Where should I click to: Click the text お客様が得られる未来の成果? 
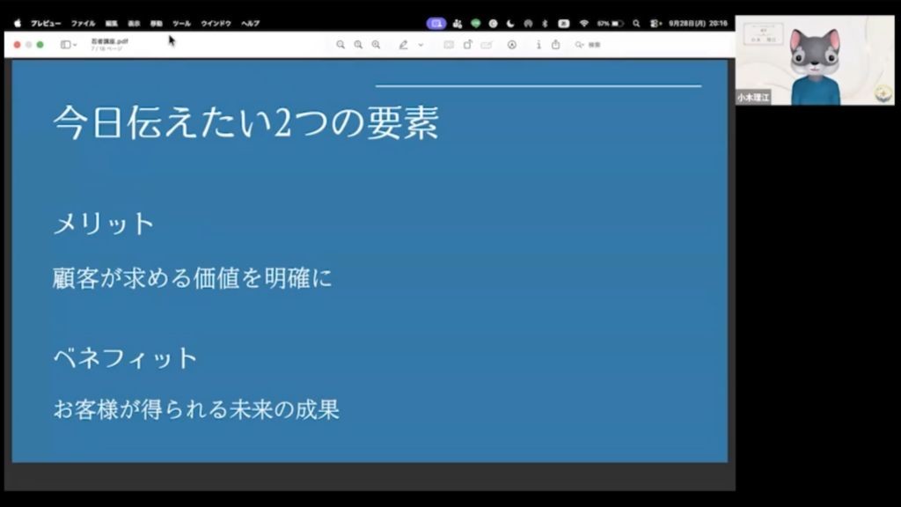click(196, 409)
